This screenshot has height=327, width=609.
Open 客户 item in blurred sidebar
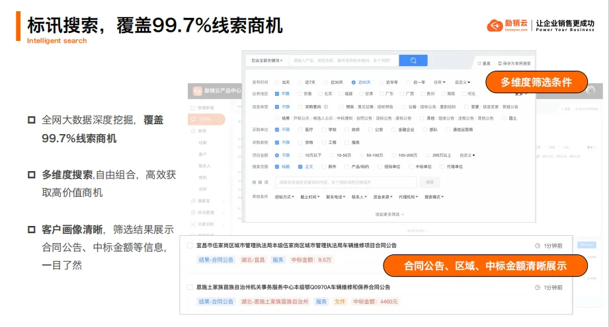point(203,155)
